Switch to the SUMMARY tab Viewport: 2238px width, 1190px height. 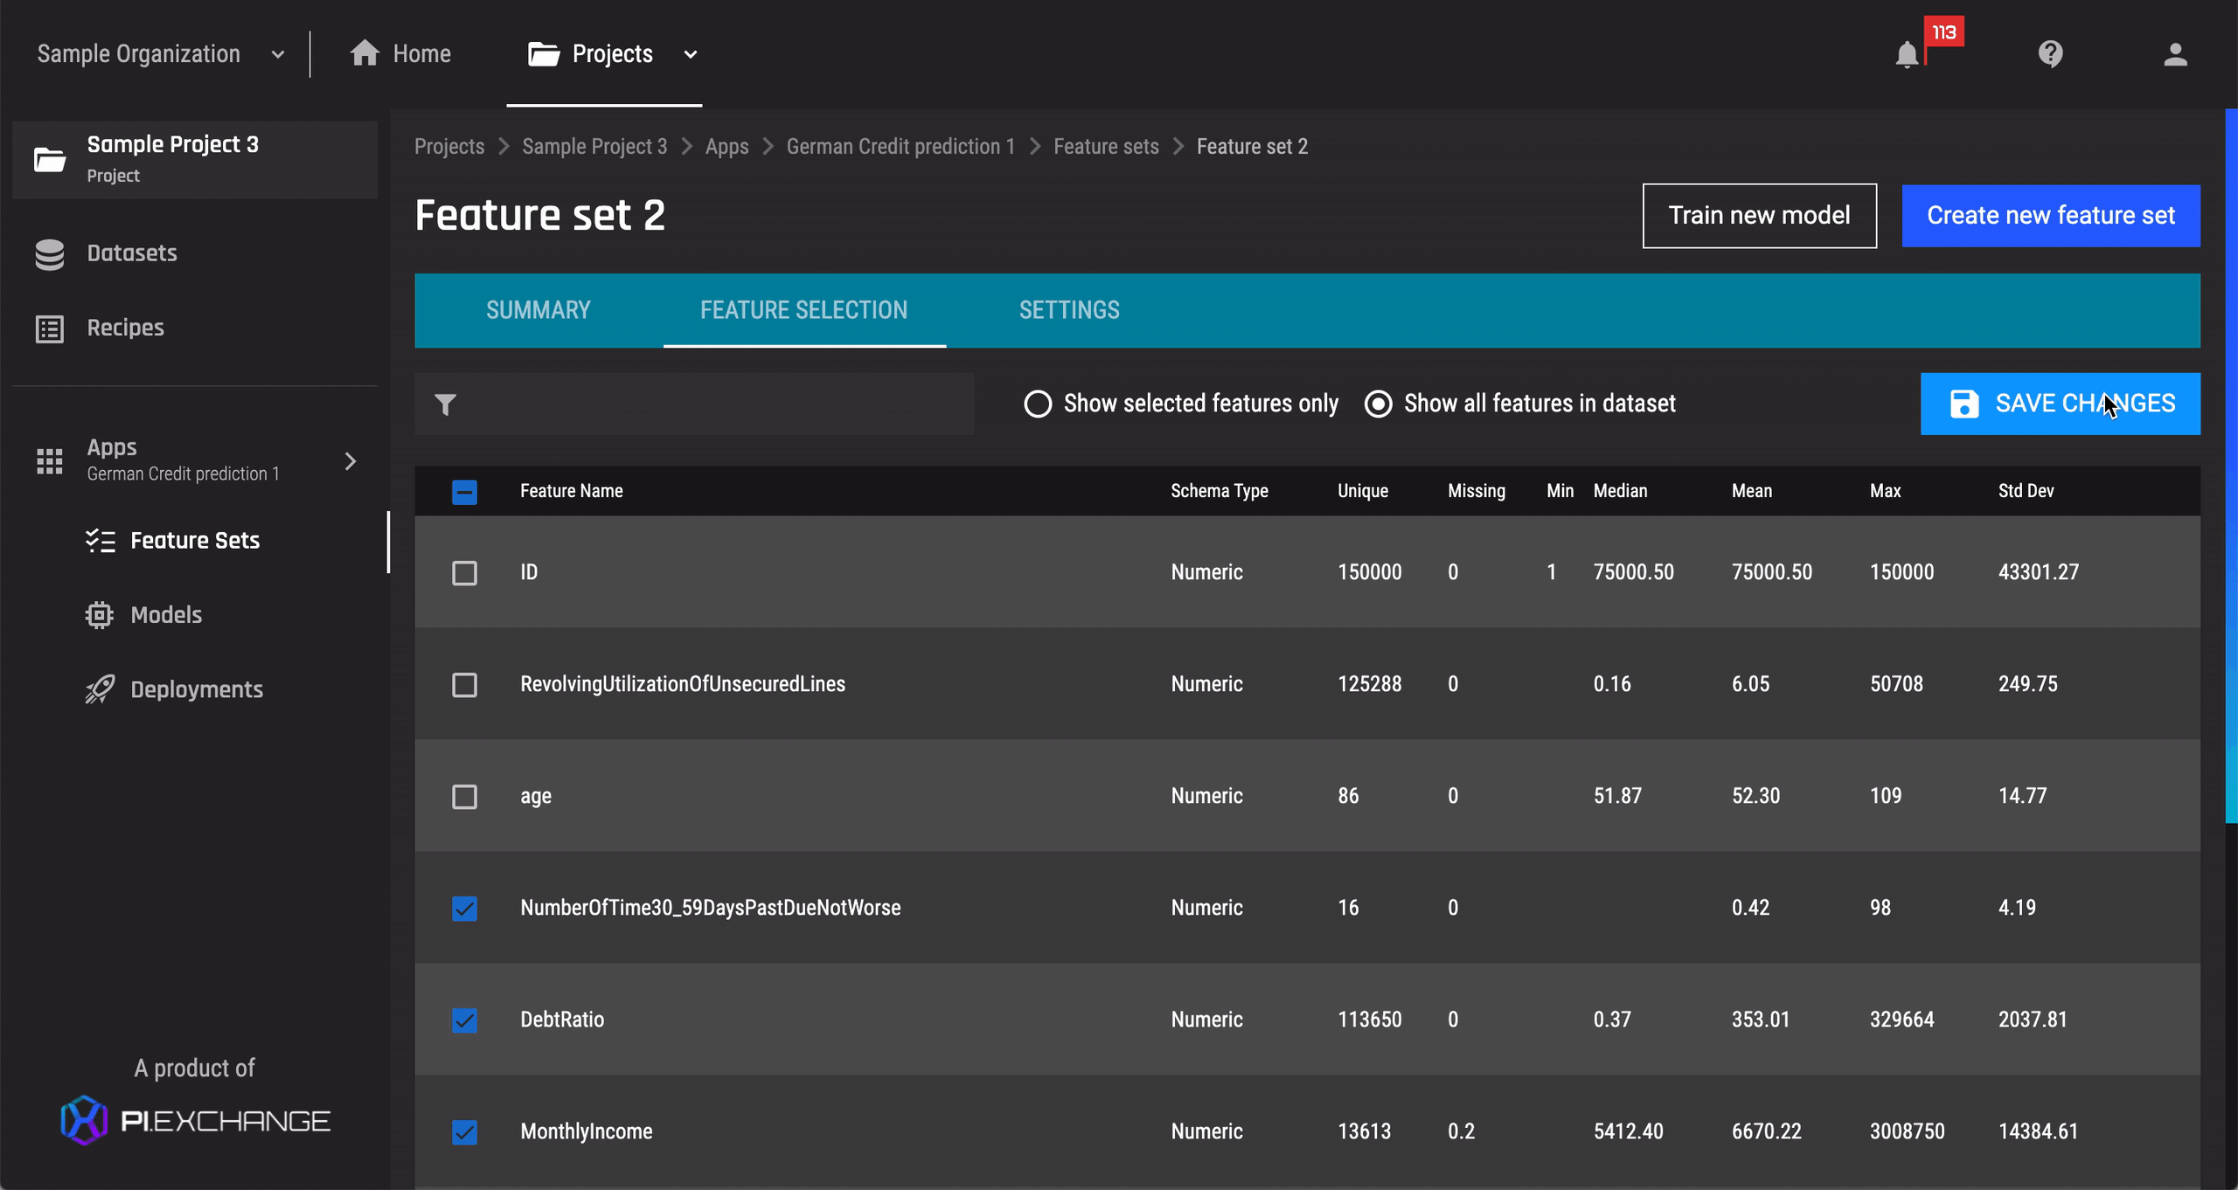click(539, 310)
